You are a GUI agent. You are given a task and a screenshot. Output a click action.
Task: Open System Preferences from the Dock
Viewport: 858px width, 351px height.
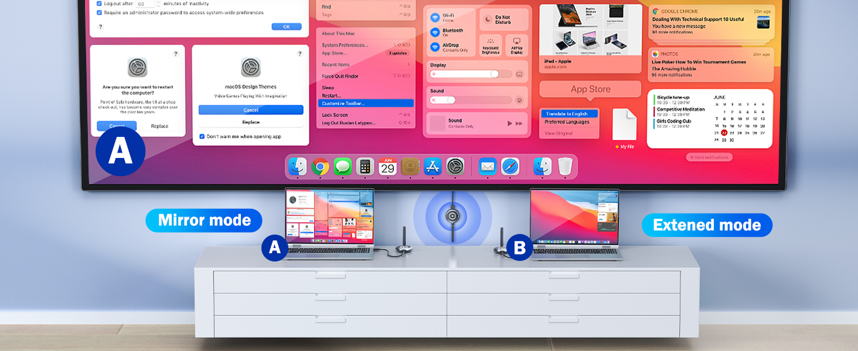point(455,167)
